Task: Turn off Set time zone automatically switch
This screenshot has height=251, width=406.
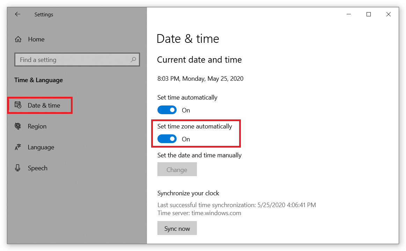Action: 167,139
